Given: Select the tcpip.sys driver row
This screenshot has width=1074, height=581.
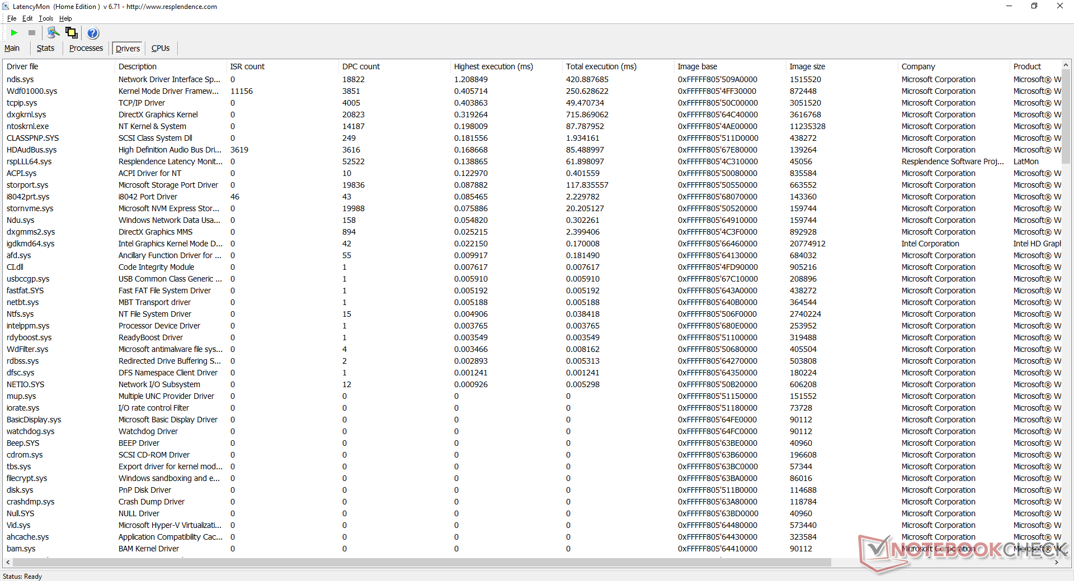Looking at the screenshot, I should [x=532, y=103].
